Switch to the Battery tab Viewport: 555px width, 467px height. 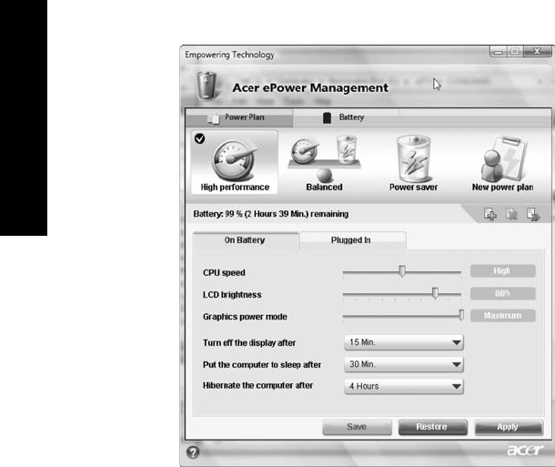(346, 117)
